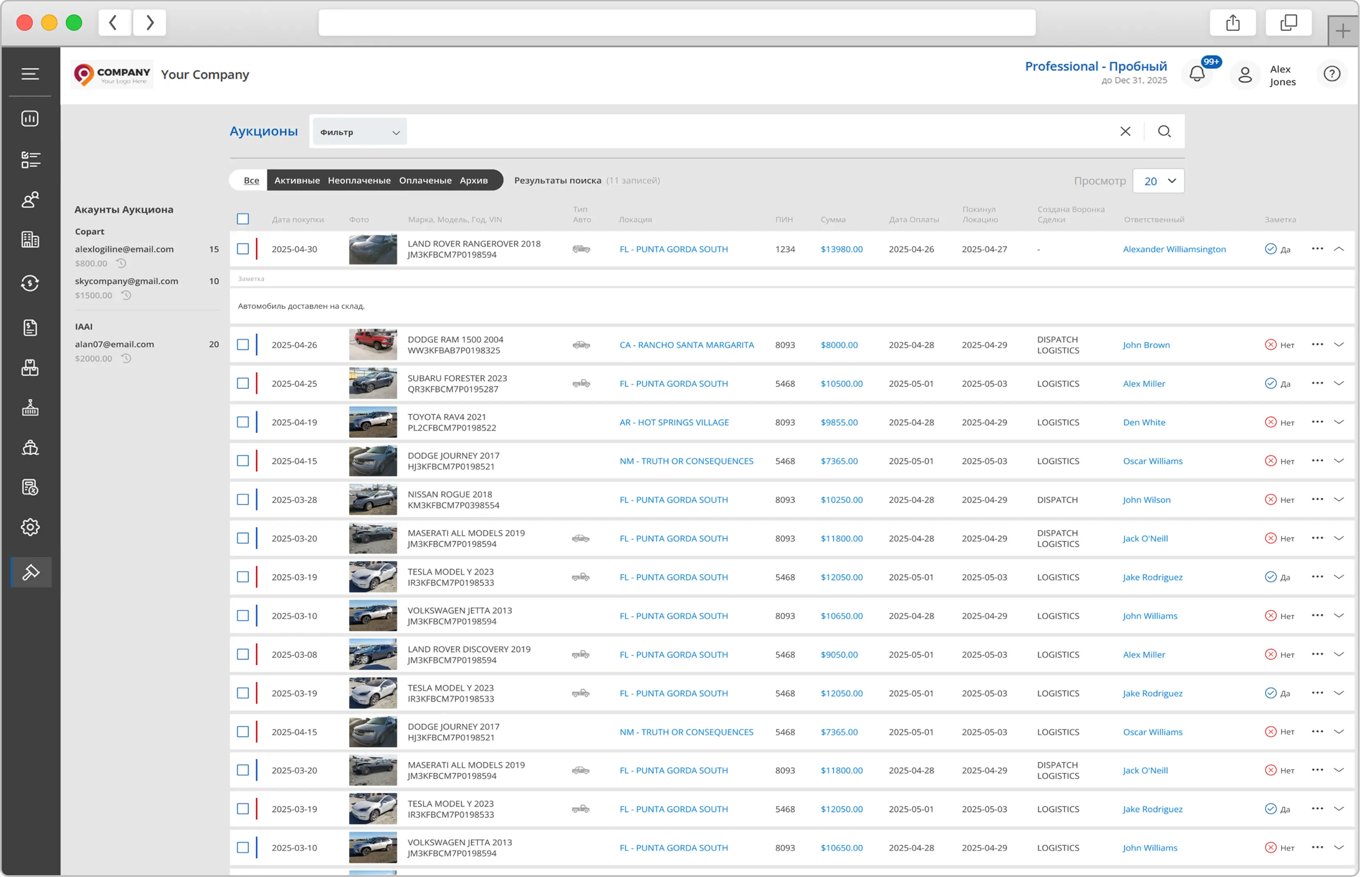Viewport: 1360px width, 877px height.
Task: Switch to the Активные tab
Action: click(297, 180)
